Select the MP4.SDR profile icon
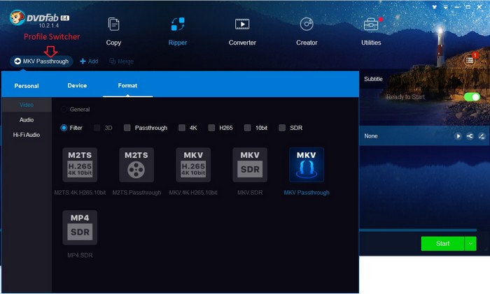The image size is (490, 294). click(x=80, y=228)
